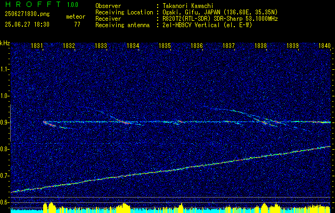Viewport: 335px width, 213px height.
Task: Click the meteor echo head at 1831
Action: [45, 122]
